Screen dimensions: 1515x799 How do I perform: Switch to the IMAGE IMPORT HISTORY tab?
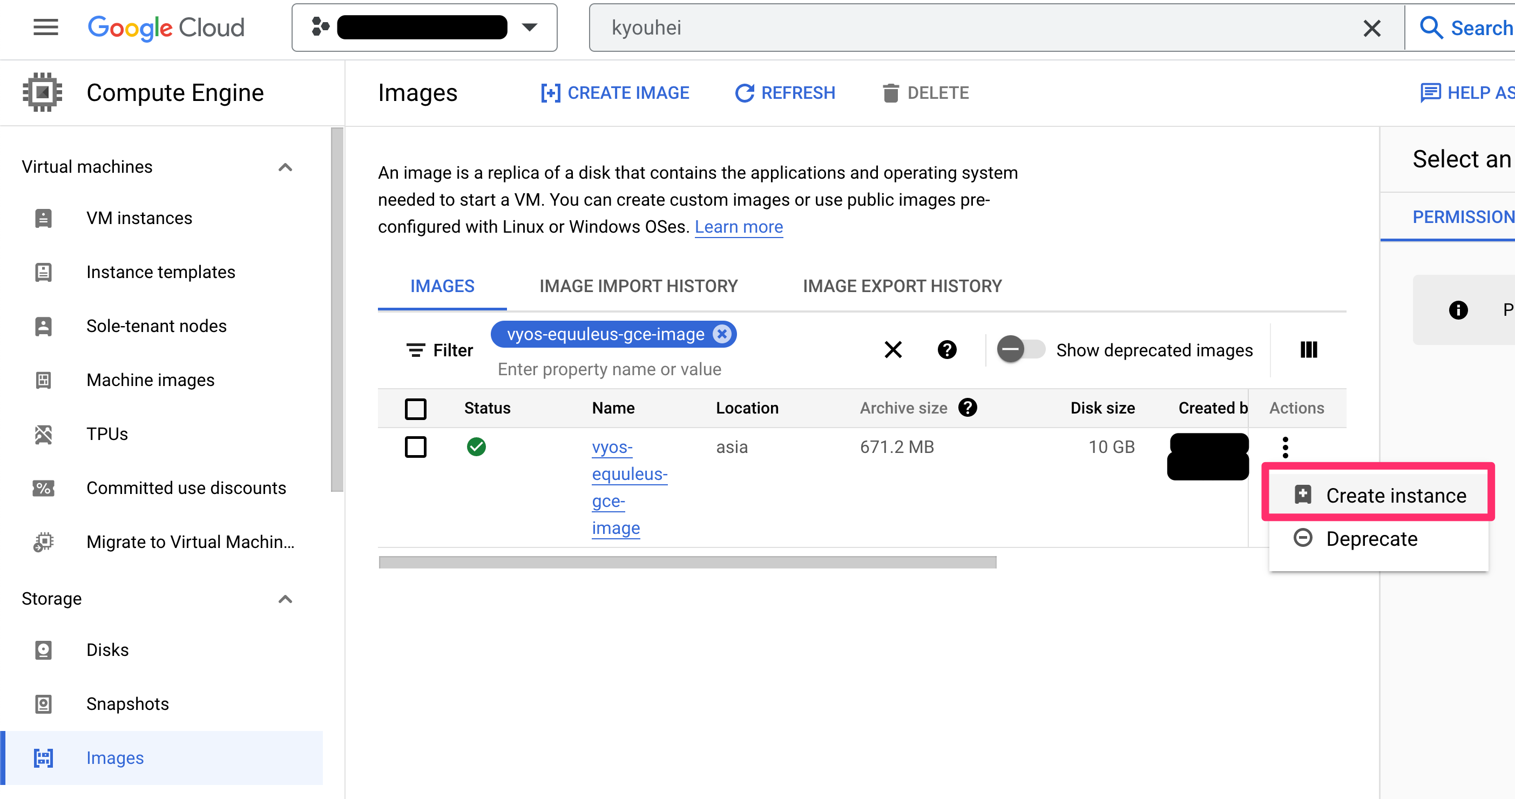[x=638, y=286]
